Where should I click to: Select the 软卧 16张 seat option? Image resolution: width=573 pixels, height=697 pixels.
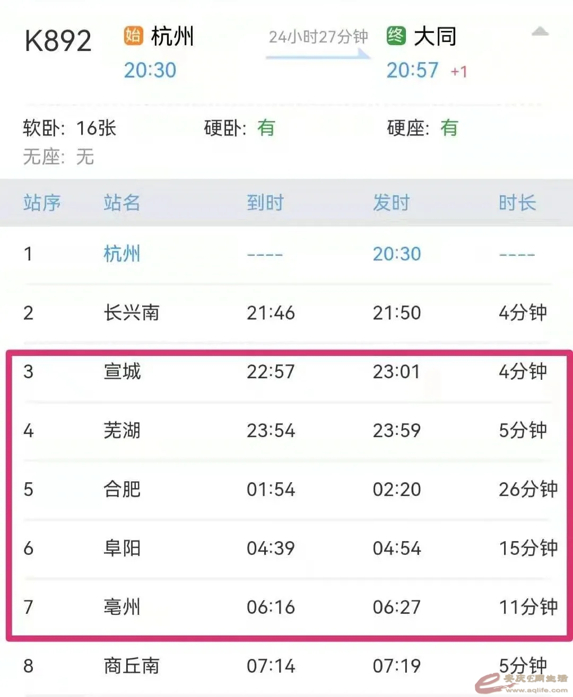pos(70,128)
